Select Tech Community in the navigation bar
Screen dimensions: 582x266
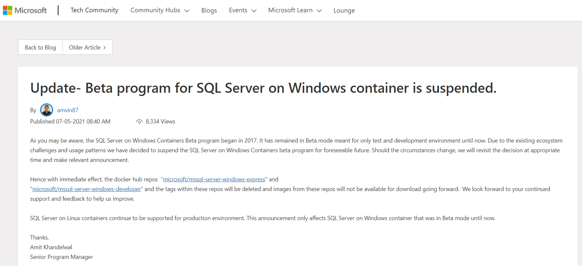pyautogui.click(x=94, y=10)
